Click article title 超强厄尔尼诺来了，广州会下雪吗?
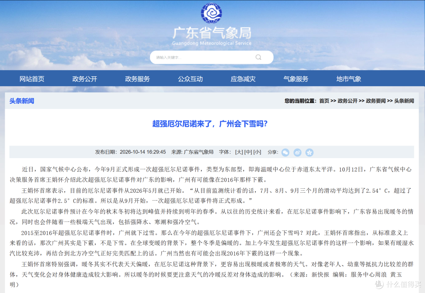The width and height of the screenshot is (425, 293). tap(210, 124)
